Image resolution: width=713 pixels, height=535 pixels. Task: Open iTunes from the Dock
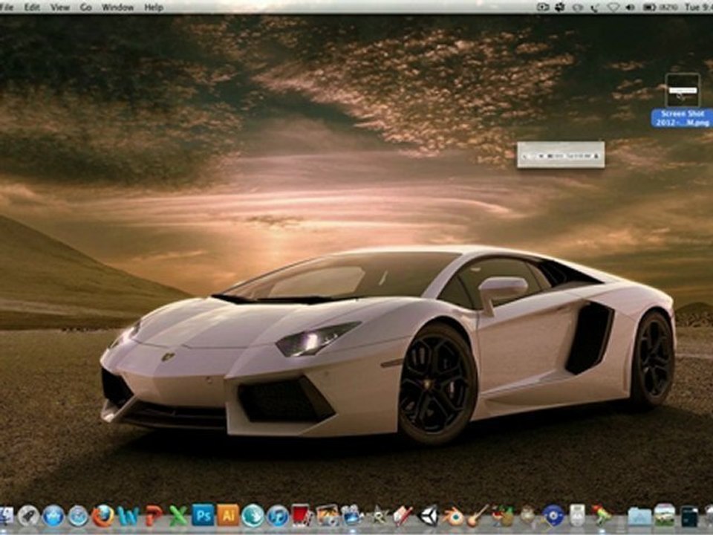click(x=277, y=516)
